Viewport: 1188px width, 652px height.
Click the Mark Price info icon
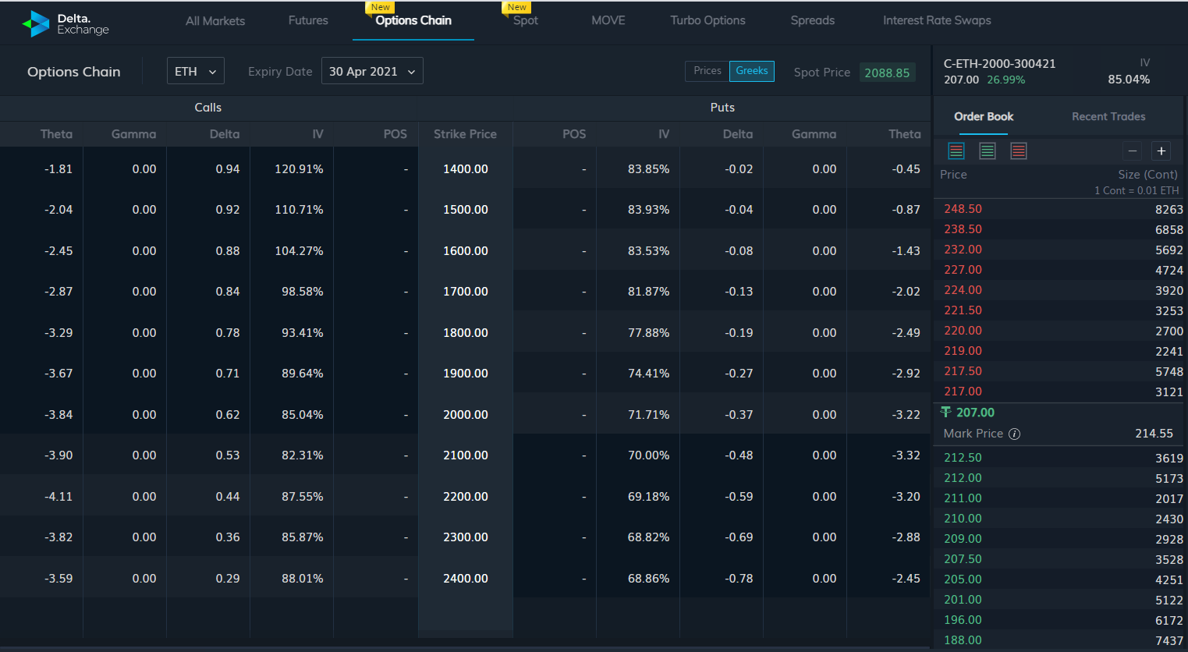coord(1014,434)
